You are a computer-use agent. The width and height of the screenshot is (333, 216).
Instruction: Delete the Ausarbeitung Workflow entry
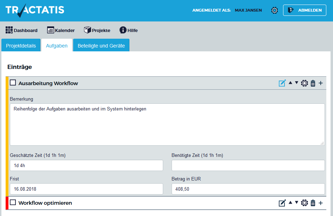(313, 83)
